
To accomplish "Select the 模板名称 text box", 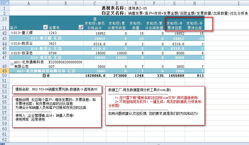I will coord(56,89).
